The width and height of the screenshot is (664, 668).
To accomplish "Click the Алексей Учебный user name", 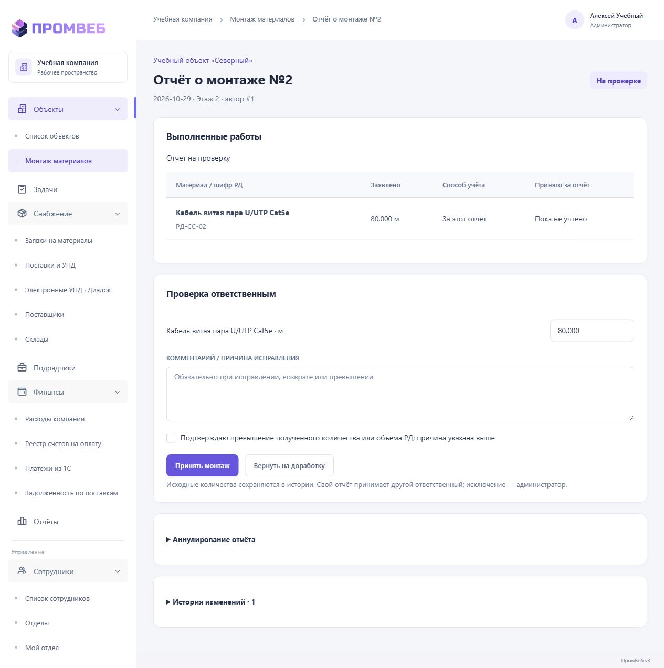I will pos(616,16).
